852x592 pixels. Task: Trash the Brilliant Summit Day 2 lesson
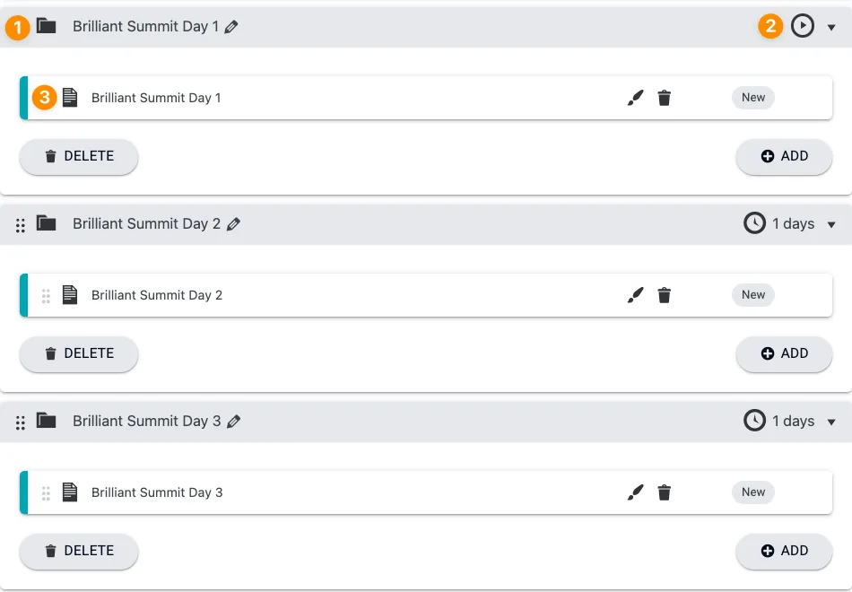point(664,294)
